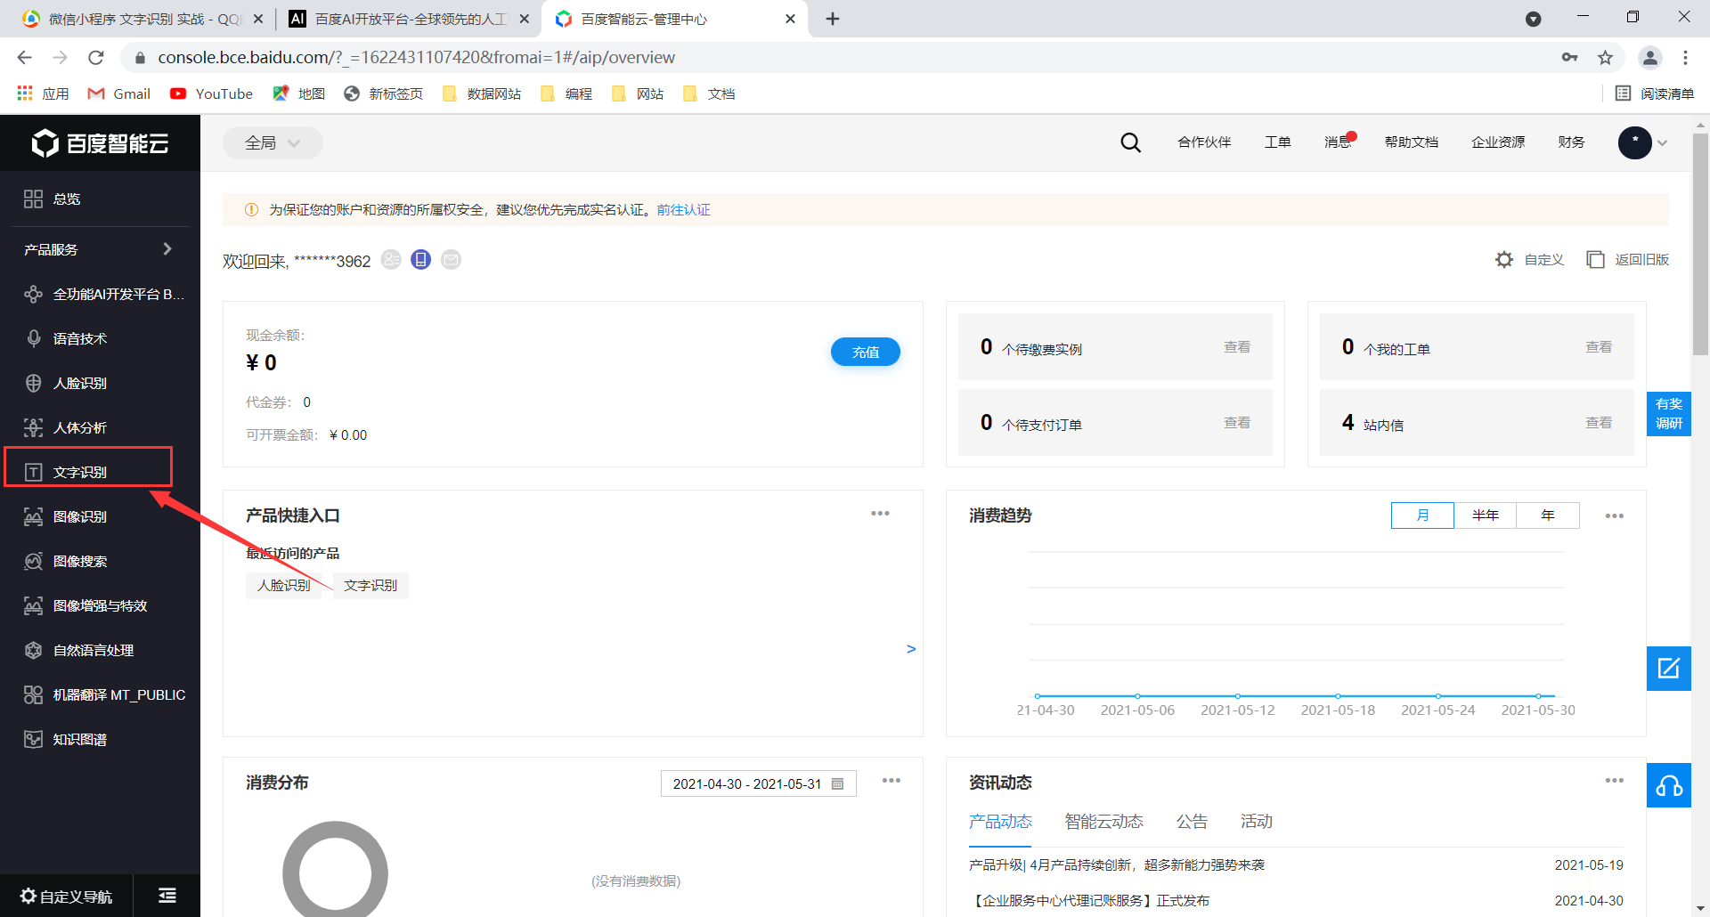This screenshot has width=1710, height=917.
Task: Reload the page with refresh button
Action: [96, 57]
